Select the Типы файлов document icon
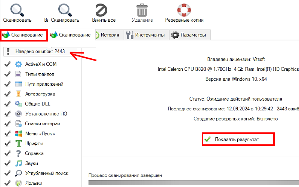 click(18, 74)
